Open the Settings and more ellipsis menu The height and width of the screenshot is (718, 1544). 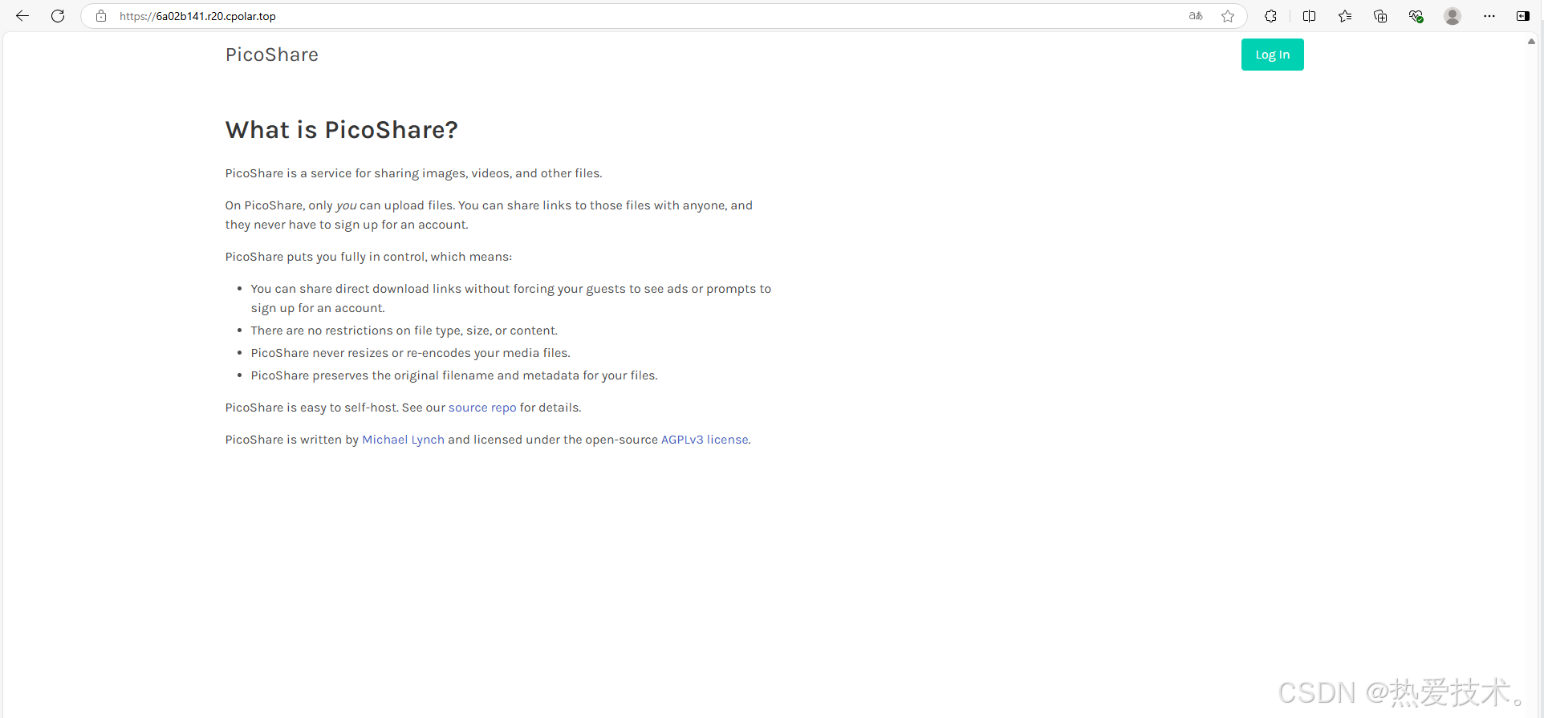pos(1489,16)
